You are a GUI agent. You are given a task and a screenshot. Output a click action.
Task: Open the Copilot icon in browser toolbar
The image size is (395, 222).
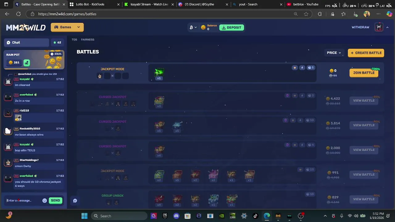pyautogui.click(x=389, y=14)
